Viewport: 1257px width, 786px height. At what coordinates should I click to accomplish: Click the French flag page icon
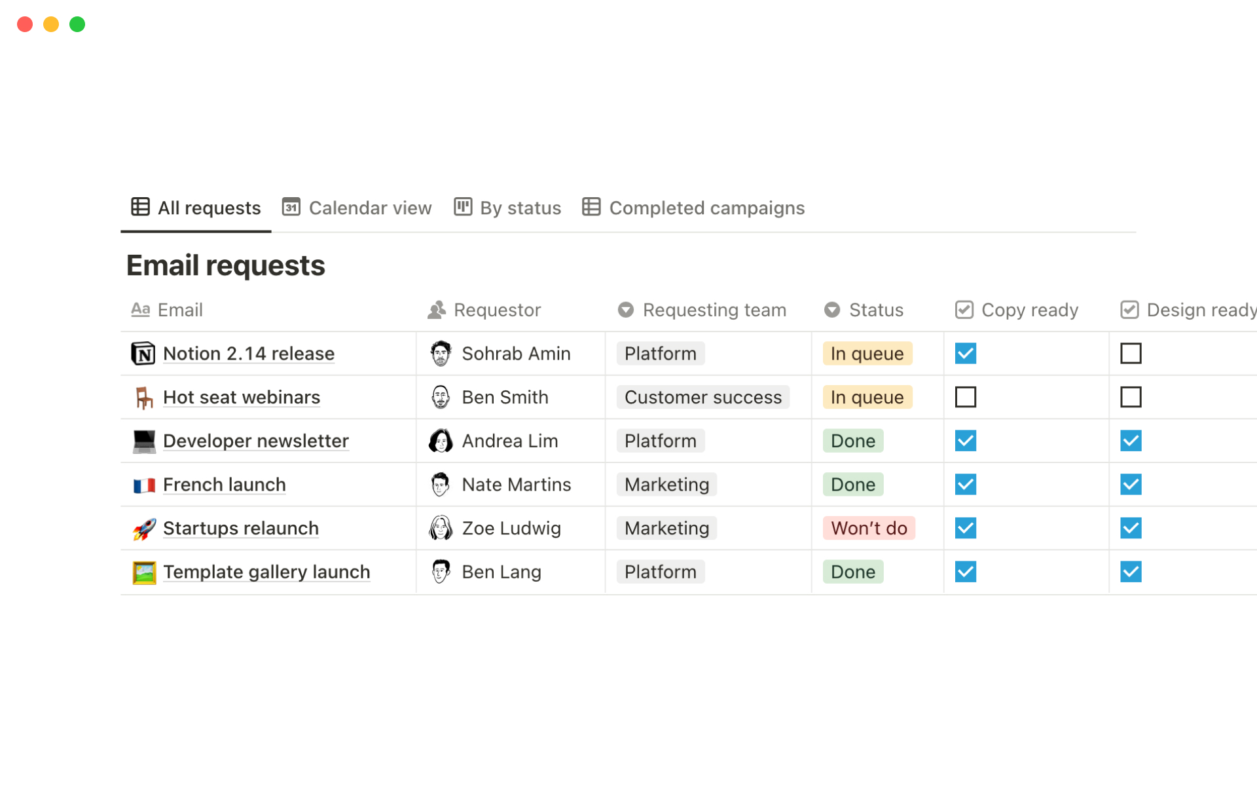(x=143, y=485)
